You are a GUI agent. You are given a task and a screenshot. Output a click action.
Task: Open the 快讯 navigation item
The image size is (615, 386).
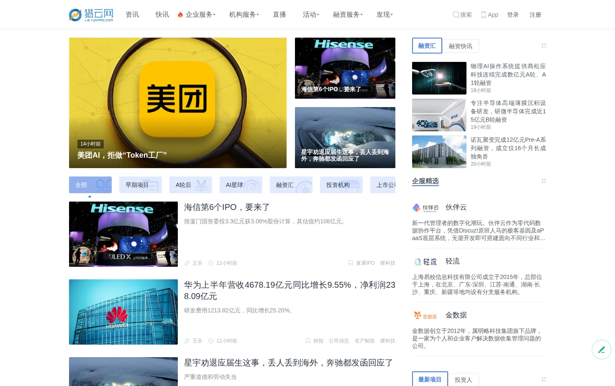[x=162, y=15]
